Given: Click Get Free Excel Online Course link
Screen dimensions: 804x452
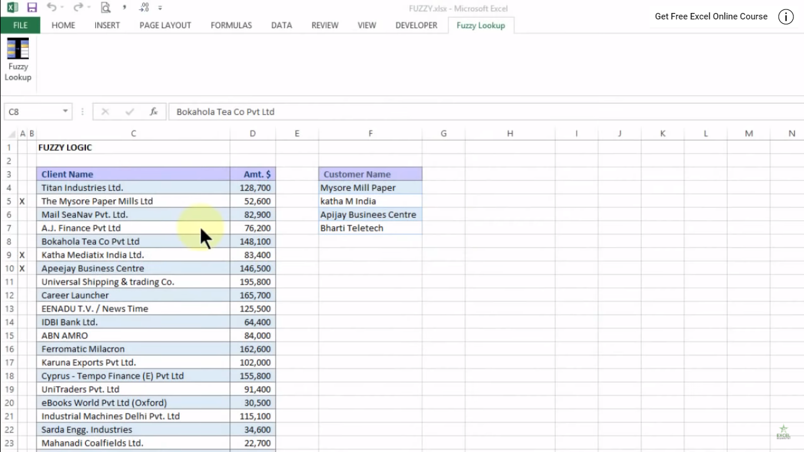Looking at the screenshot, I should [x=711, y=16].
